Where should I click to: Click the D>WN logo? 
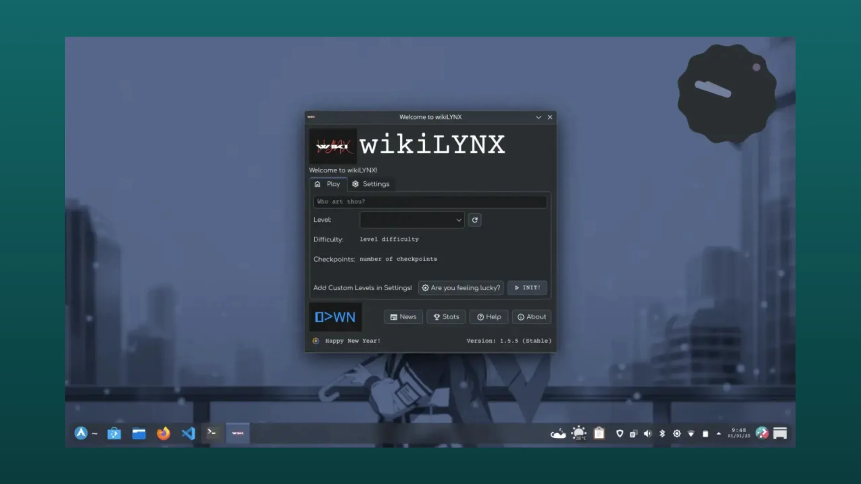pyautogui.click(x=335, y=317)
